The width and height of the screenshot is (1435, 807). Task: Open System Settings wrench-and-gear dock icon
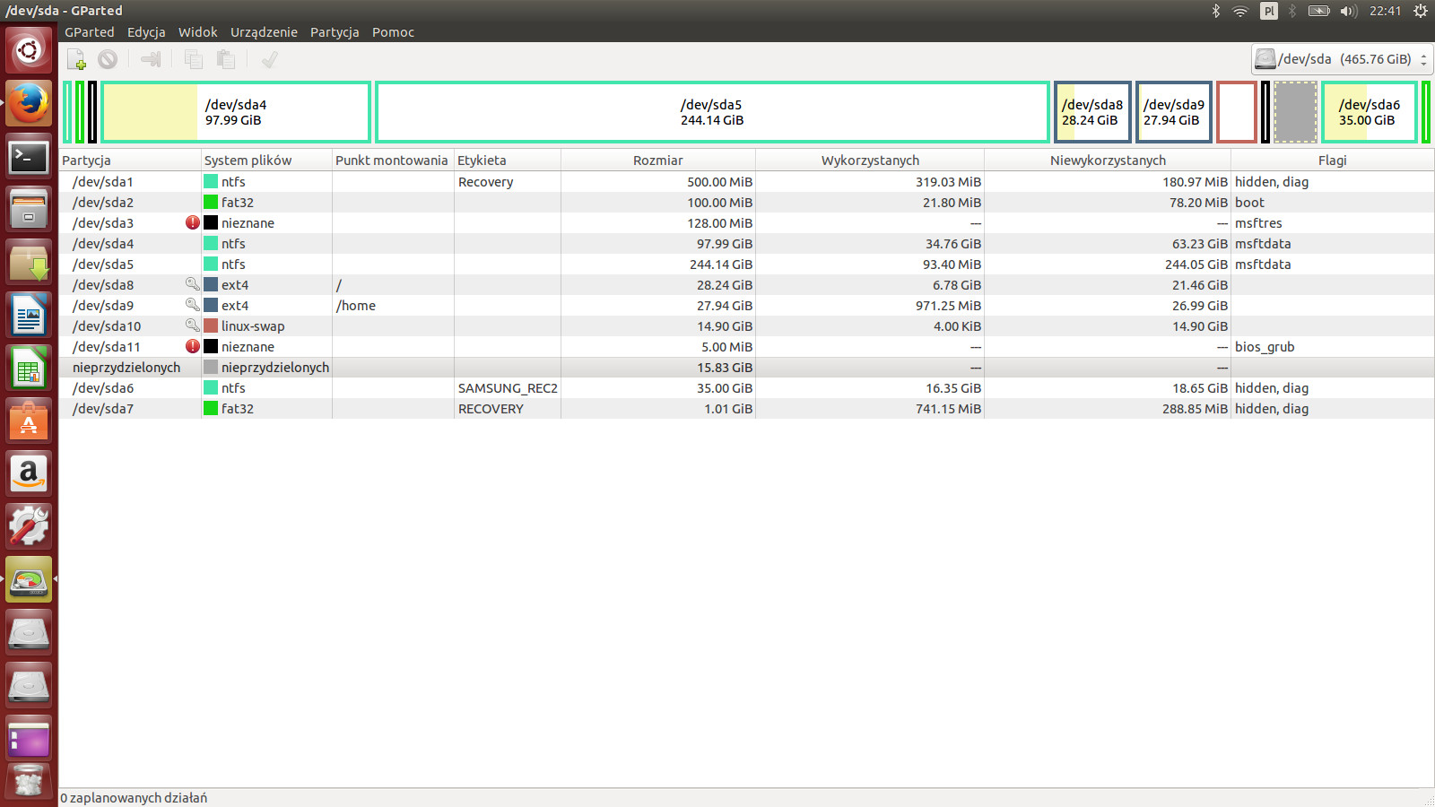pyautogui.click(x=29, y=526)
